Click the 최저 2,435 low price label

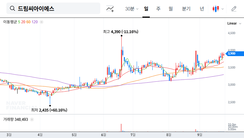click(x=49, y=110)
